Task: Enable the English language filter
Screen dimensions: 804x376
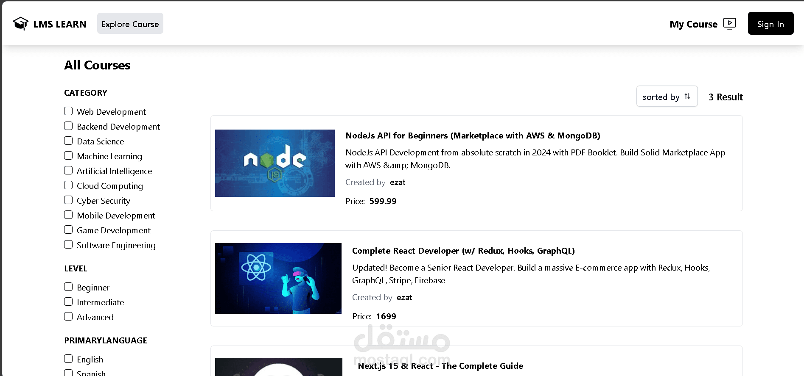Action: [68, 359]
